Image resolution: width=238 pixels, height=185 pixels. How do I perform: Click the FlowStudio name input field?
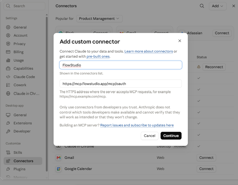[x=121, y=65]
